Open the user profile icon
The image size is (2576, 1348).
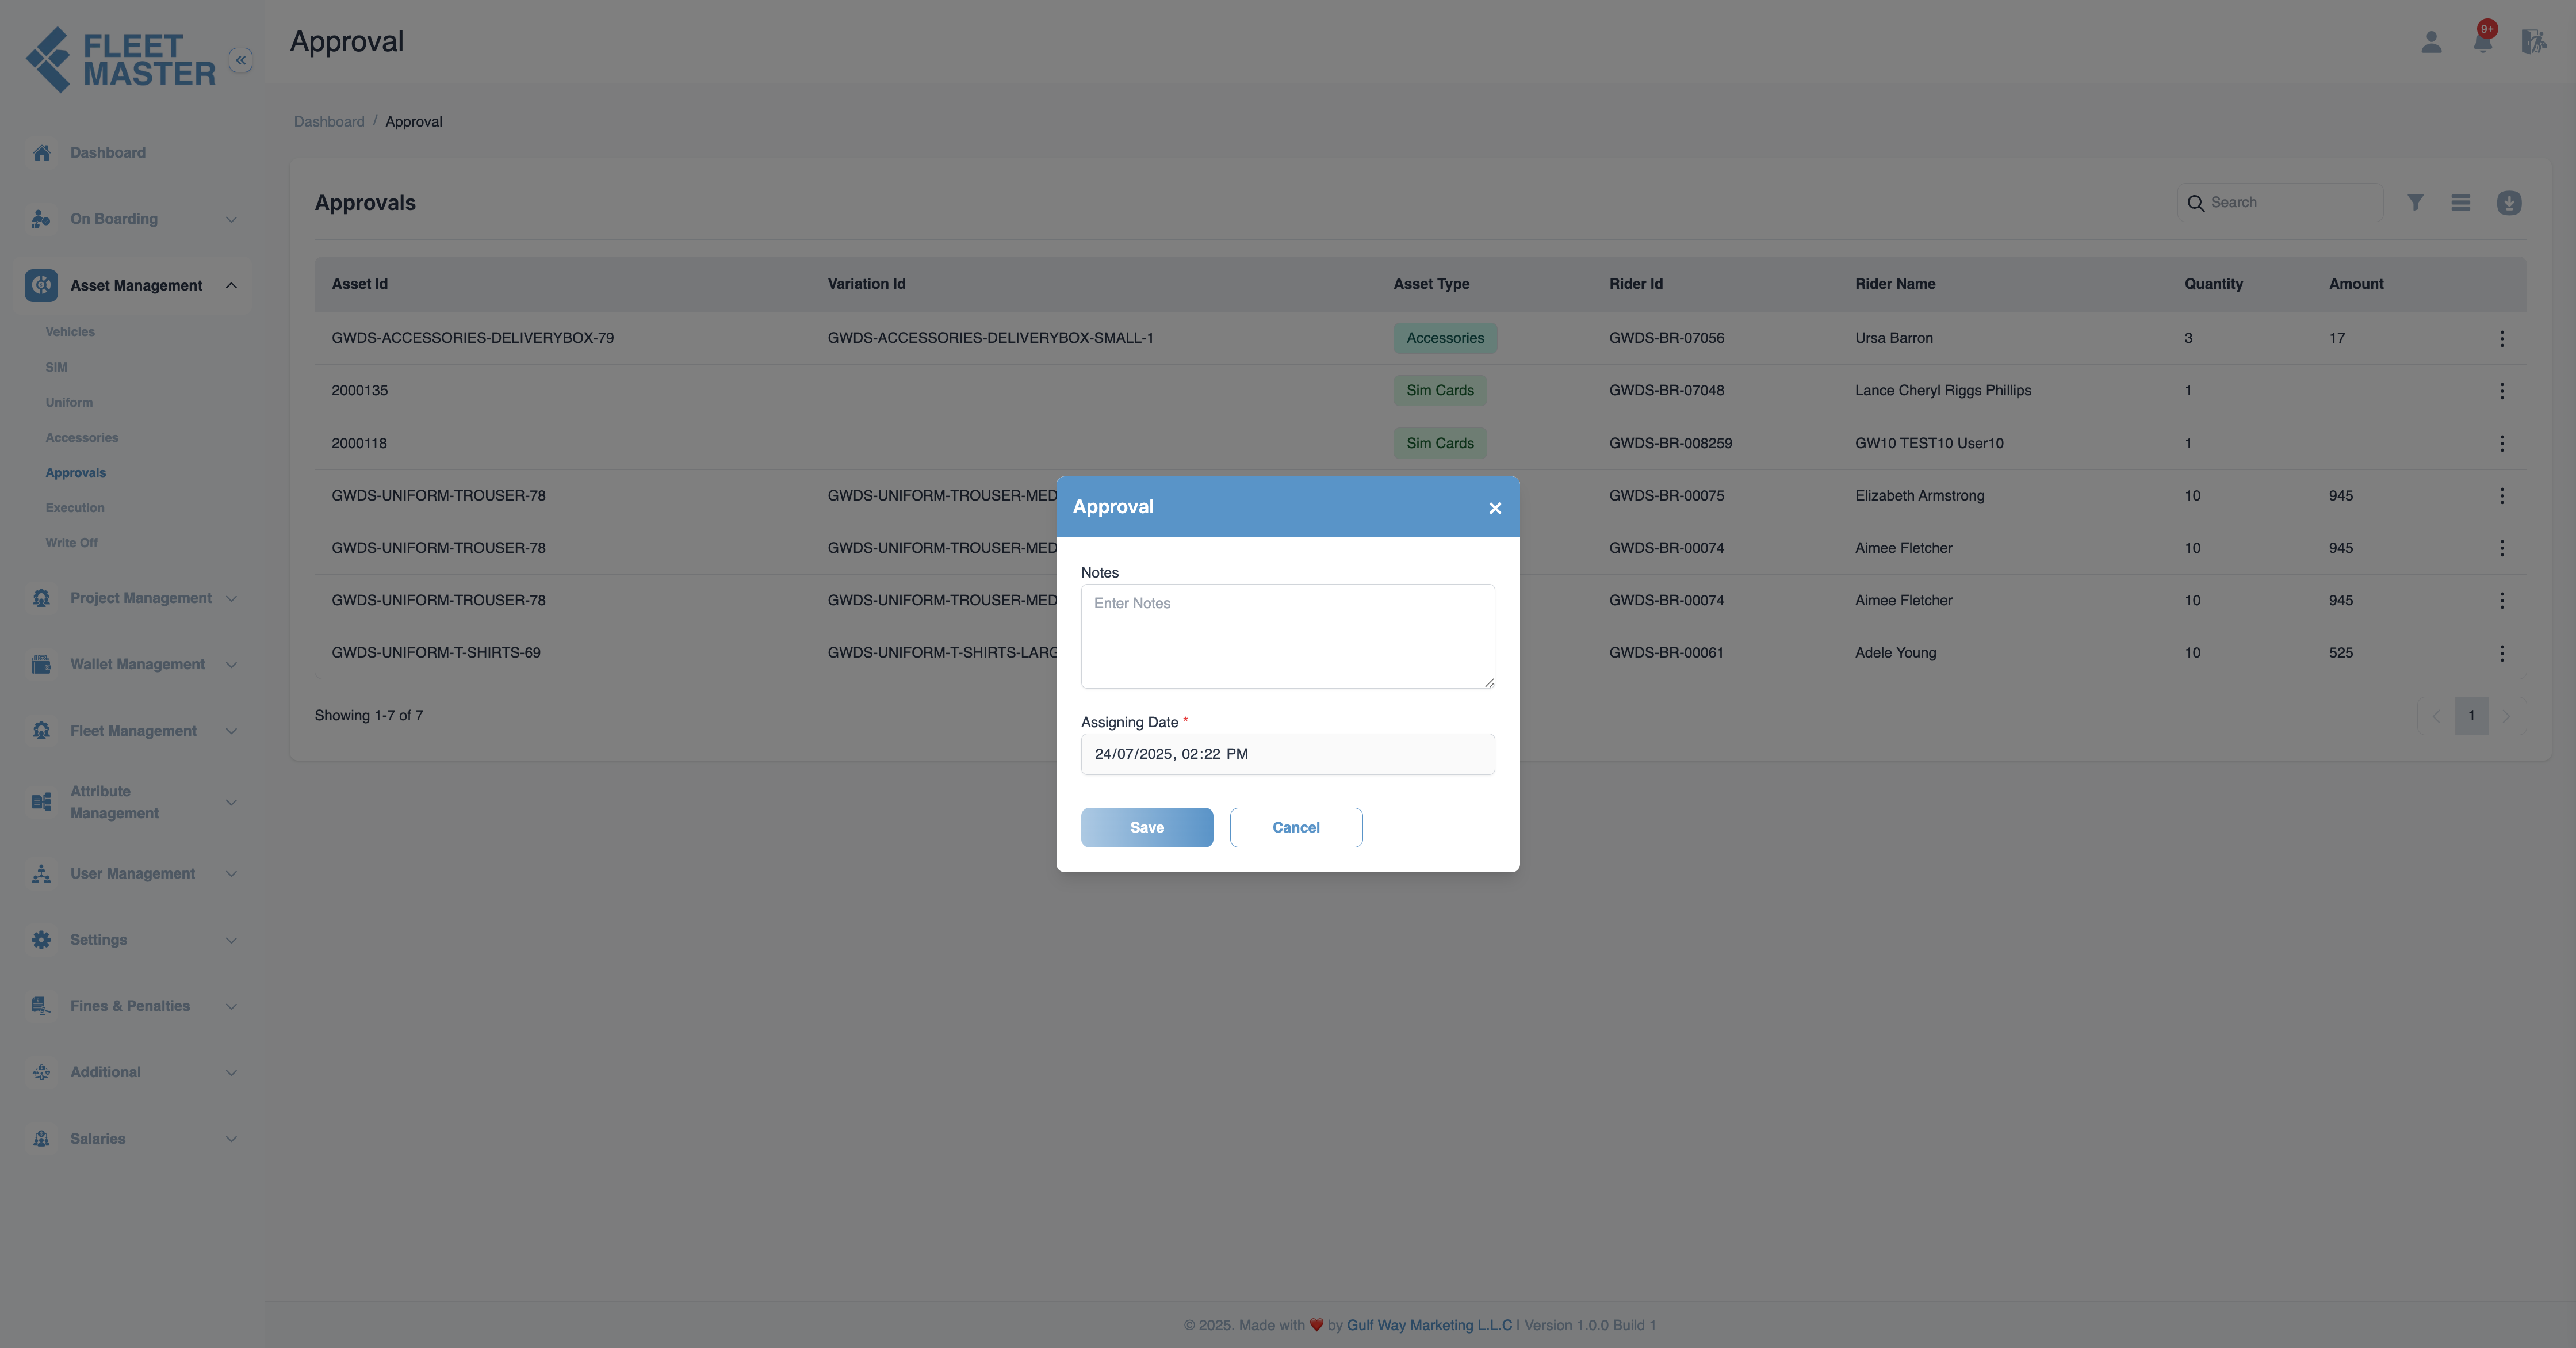(2431, 42)
